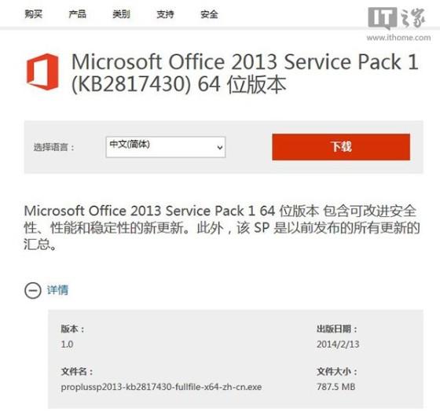Image resolution: width=440 pixels, height=412 pixels.
Task: Click the 选择语言 label
Action: 54,147
